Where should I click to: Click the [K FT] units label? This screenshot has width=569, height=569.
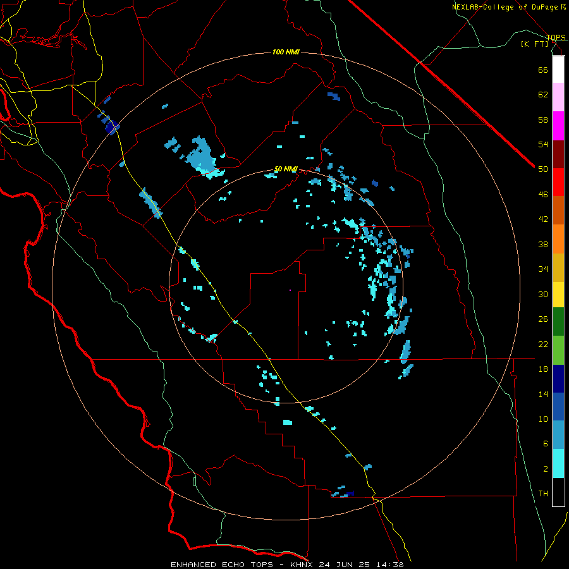[x=534, y=44]
